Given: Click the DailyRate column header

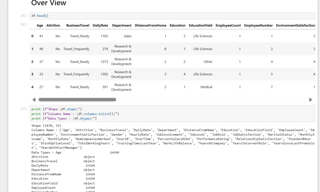Looking at the screenshot, I should pos(100,25).
